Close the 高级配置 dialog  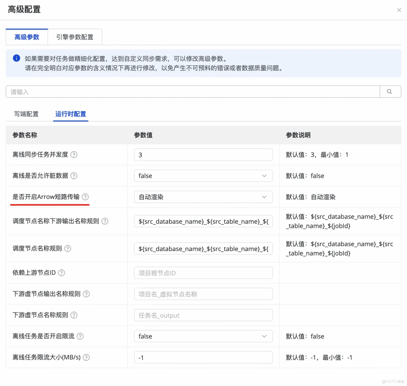click(399, 10)
